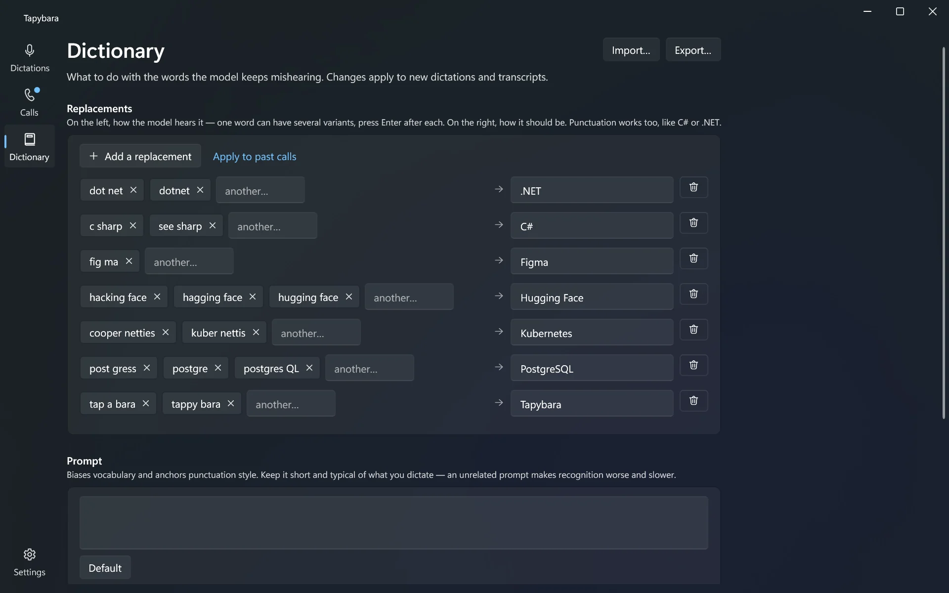This screenshot has height=593, width=949.
Task: Open Settings from the sidebar
Action: pos(30,562)
